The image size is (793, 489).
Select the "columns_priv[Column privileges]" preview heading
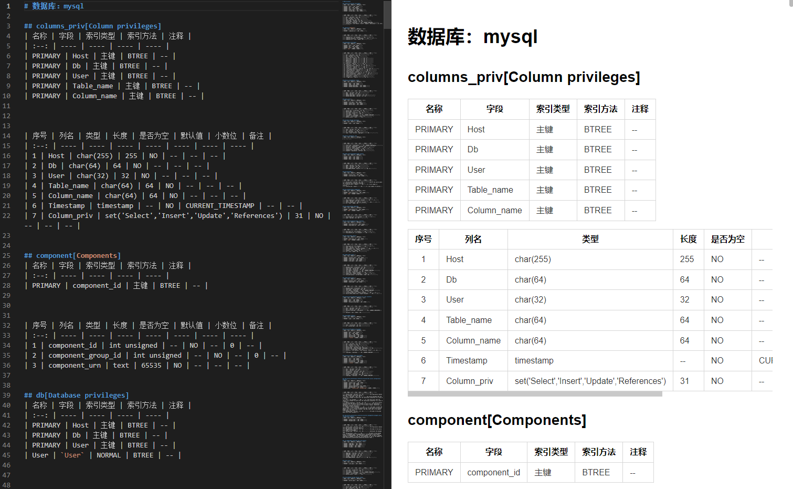pos(523,77)
